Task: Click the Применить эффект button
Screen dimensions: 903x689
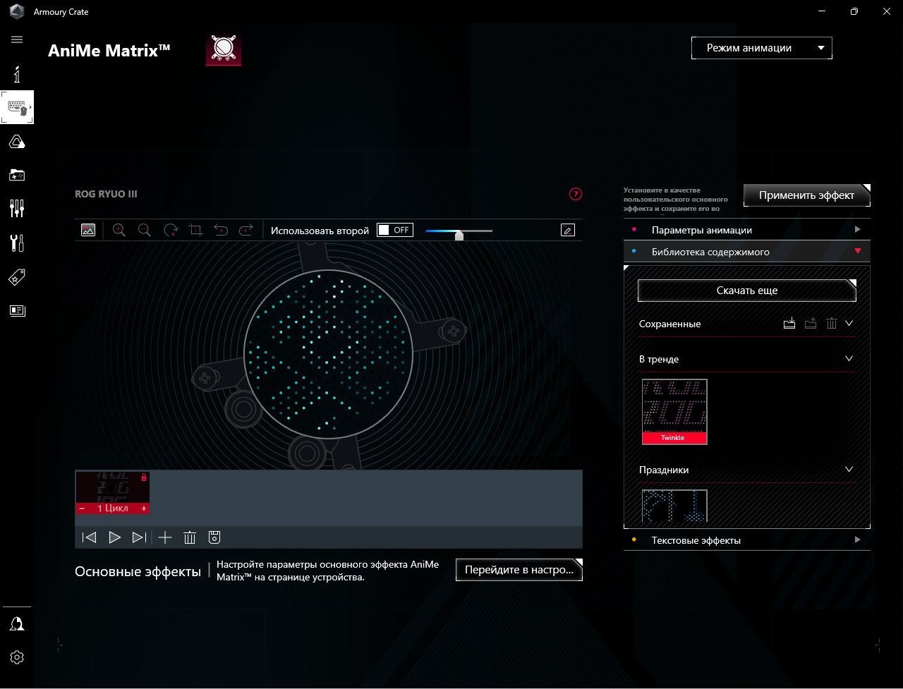Action: [x=807, y=195]
